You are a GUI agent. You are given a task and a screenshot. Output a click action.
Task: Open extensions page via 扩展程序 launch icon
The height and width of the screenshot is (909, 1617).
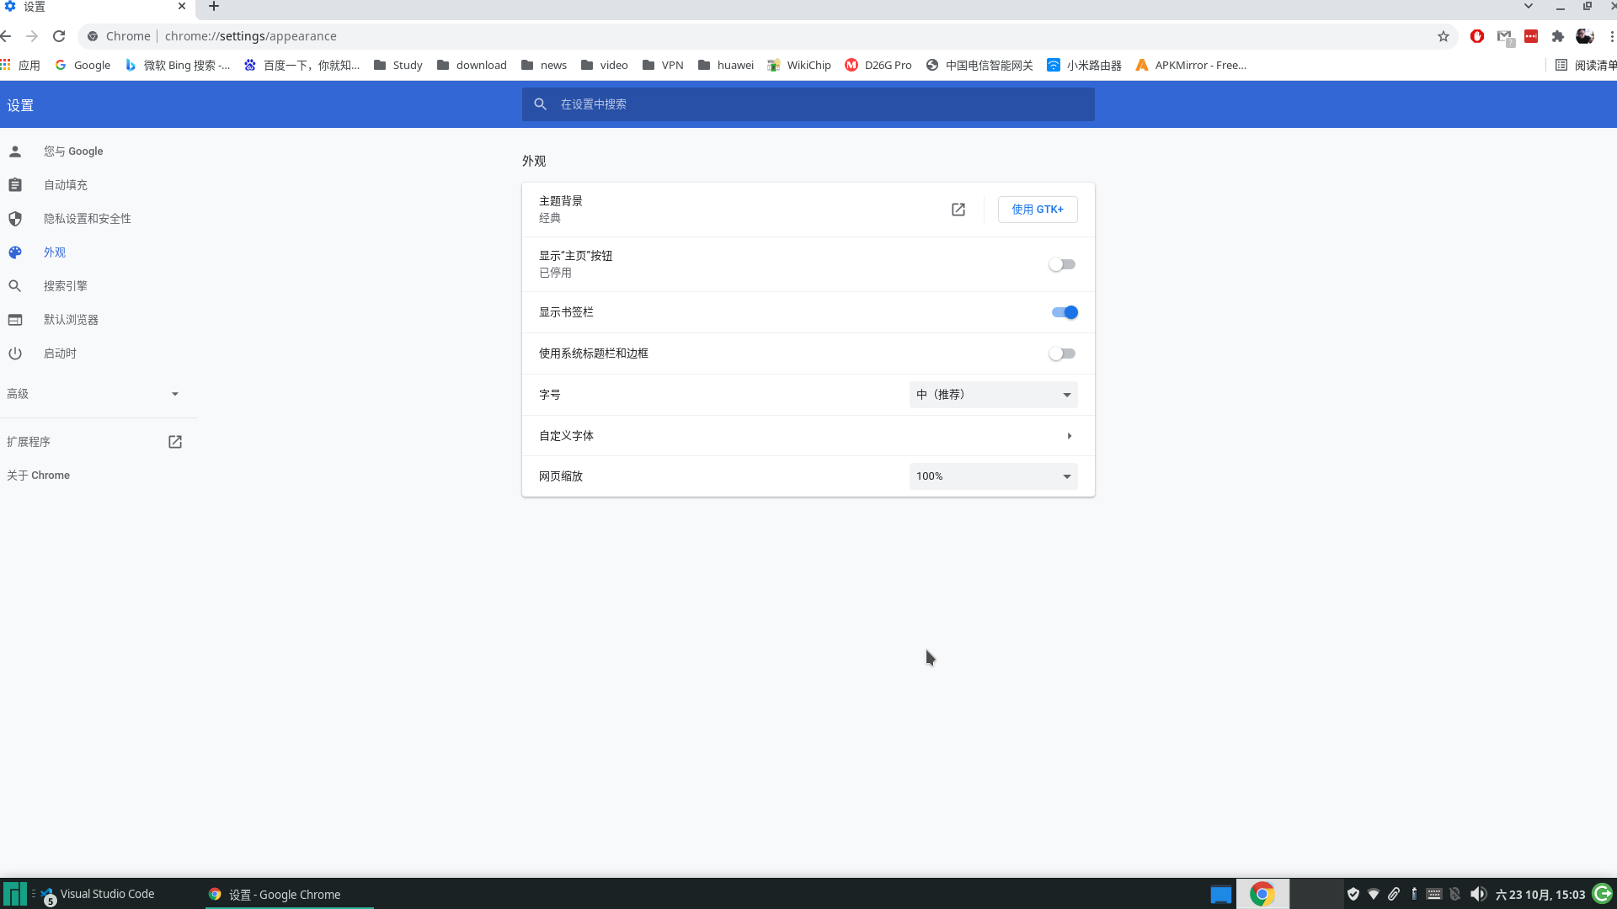pyautogui.click(x=175, y=442)
